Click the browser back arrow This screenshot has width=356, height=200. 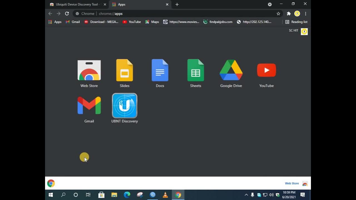click(50, 14)
